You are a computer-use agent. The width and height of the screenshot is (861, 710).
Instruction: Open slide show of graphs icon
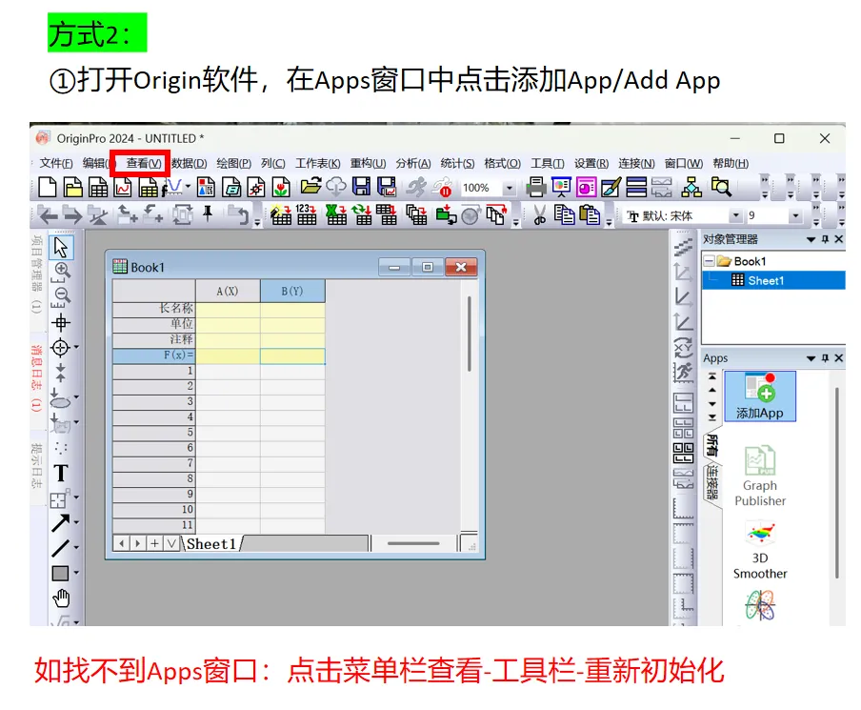click(561, 188)
